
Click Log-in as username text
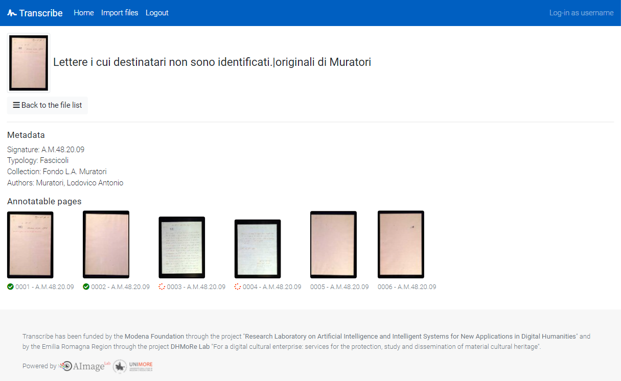click(582, 13)
